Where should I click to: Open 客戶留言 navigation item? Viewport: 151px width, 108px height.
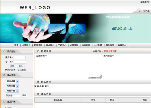pyautogui.click(x=110, y=45)
